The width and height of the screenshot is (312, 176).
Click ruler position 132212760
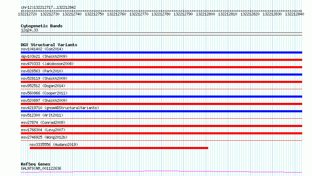[x=116, y=14]
